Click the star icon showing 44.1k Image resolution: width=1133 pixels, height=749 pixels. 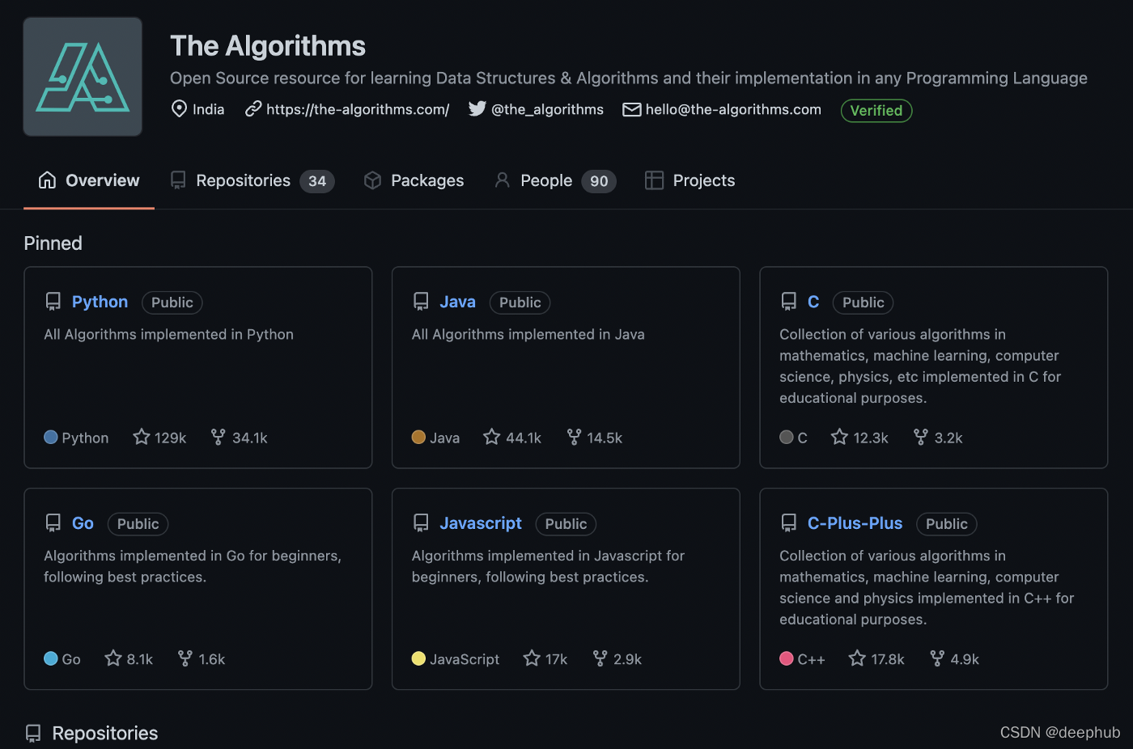click(491, 437)
